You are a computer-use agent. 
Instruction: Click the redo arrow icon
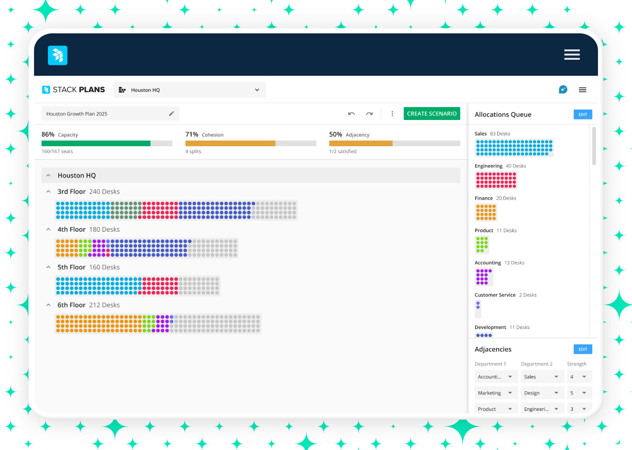click(x=369, y=114)
